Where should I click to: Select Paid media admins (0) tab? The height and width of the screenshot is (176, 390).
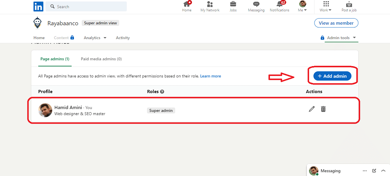tap(101, 59)
